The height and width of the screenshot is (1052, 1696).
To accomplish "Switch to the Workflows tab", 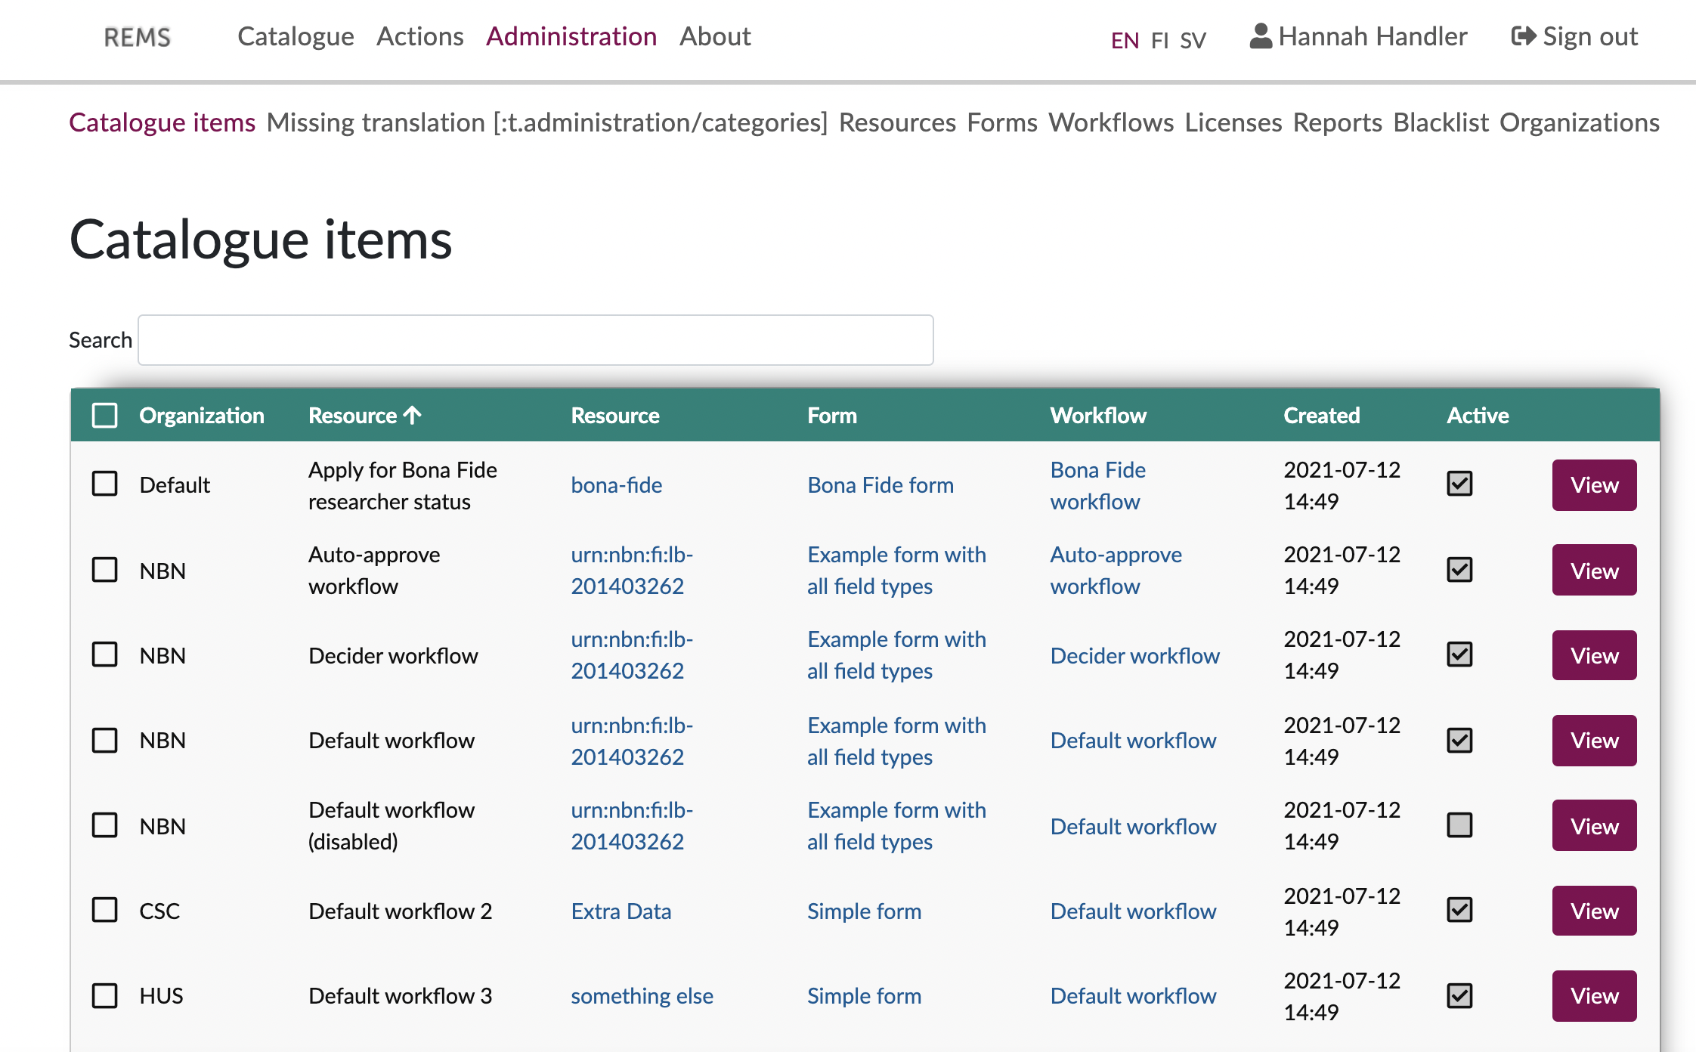I will (x=1111, y=122).
